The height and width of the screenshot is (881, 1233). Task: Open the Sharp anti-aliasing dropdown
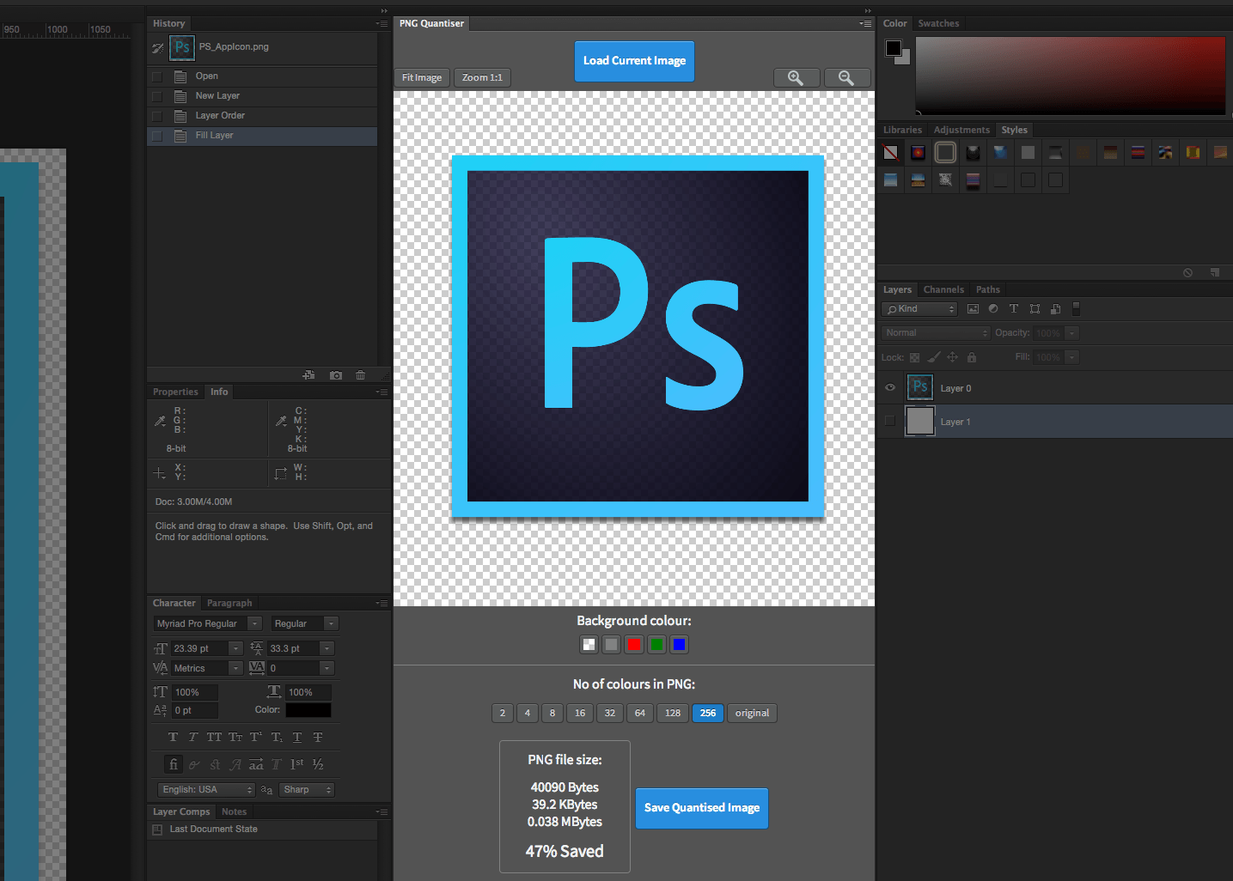click(x=307, y=790)
